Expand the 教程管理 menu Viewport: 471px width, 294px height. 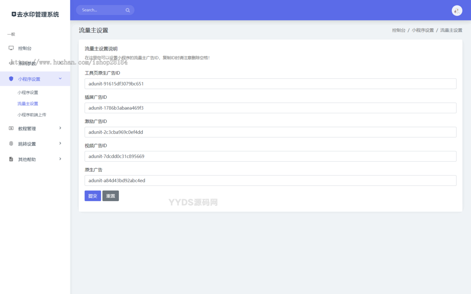35,128
